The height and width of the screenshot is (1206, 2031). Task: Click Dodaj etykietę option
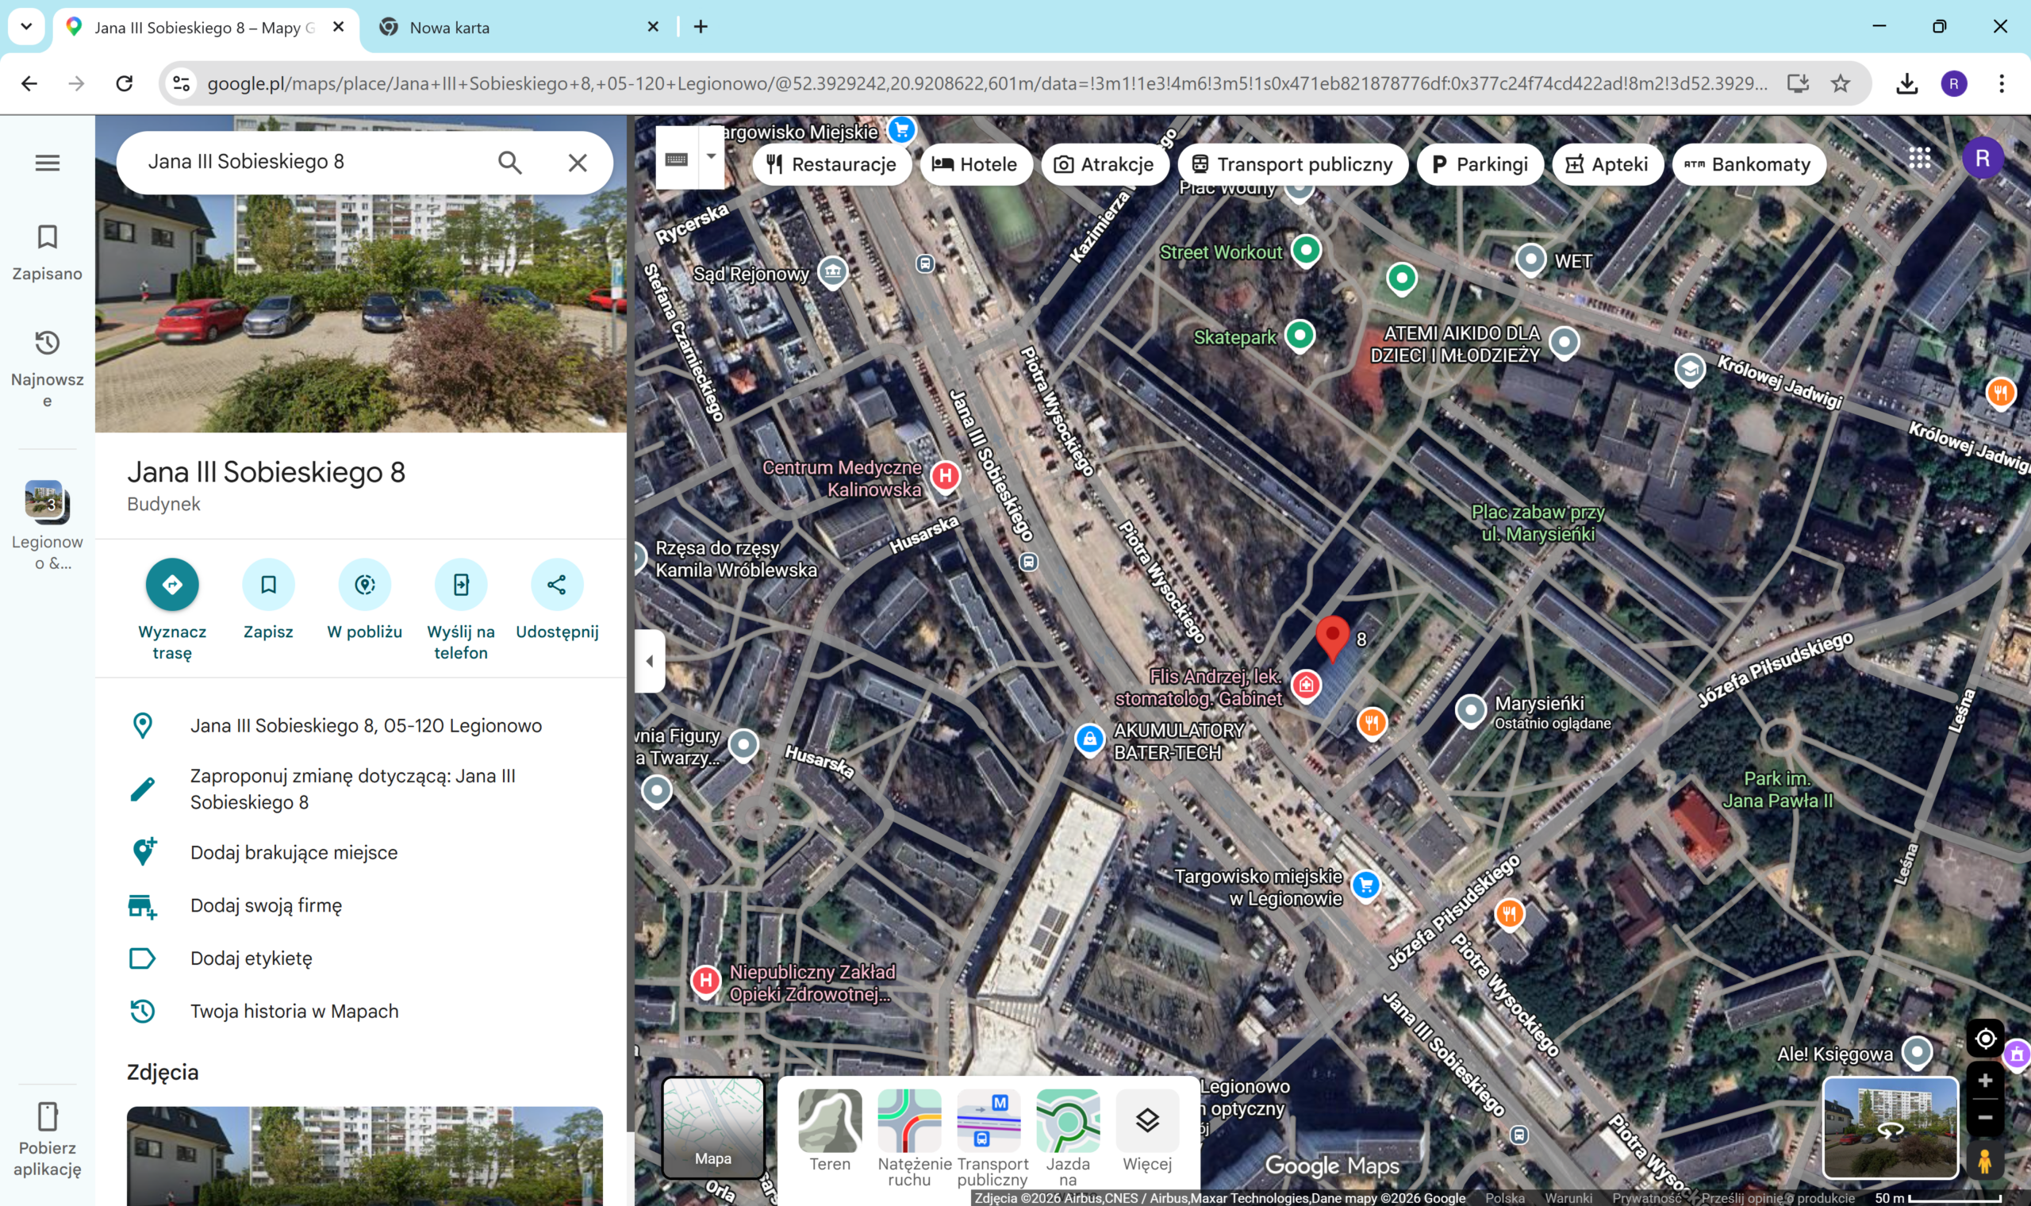click(x=251, y=958)
